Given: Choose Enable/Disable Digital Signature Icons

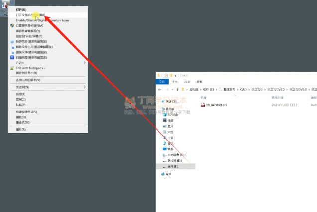Looking at the screenshot, I should click(48, 20).
